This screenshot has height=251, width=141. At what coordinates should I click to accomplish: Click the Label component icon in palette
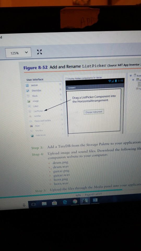(x=30, y=106)
